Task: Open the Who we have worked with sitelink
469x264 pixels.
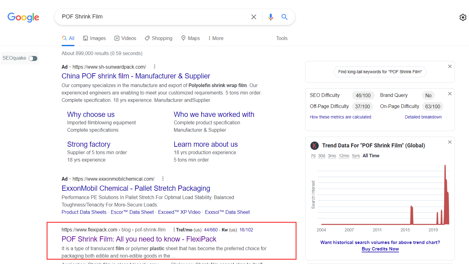Action: coord(214,114)
